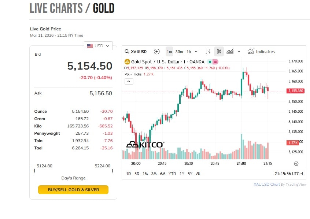Expand the time interval dropdown chevron

pyautogui.click(x=196, y=52)
